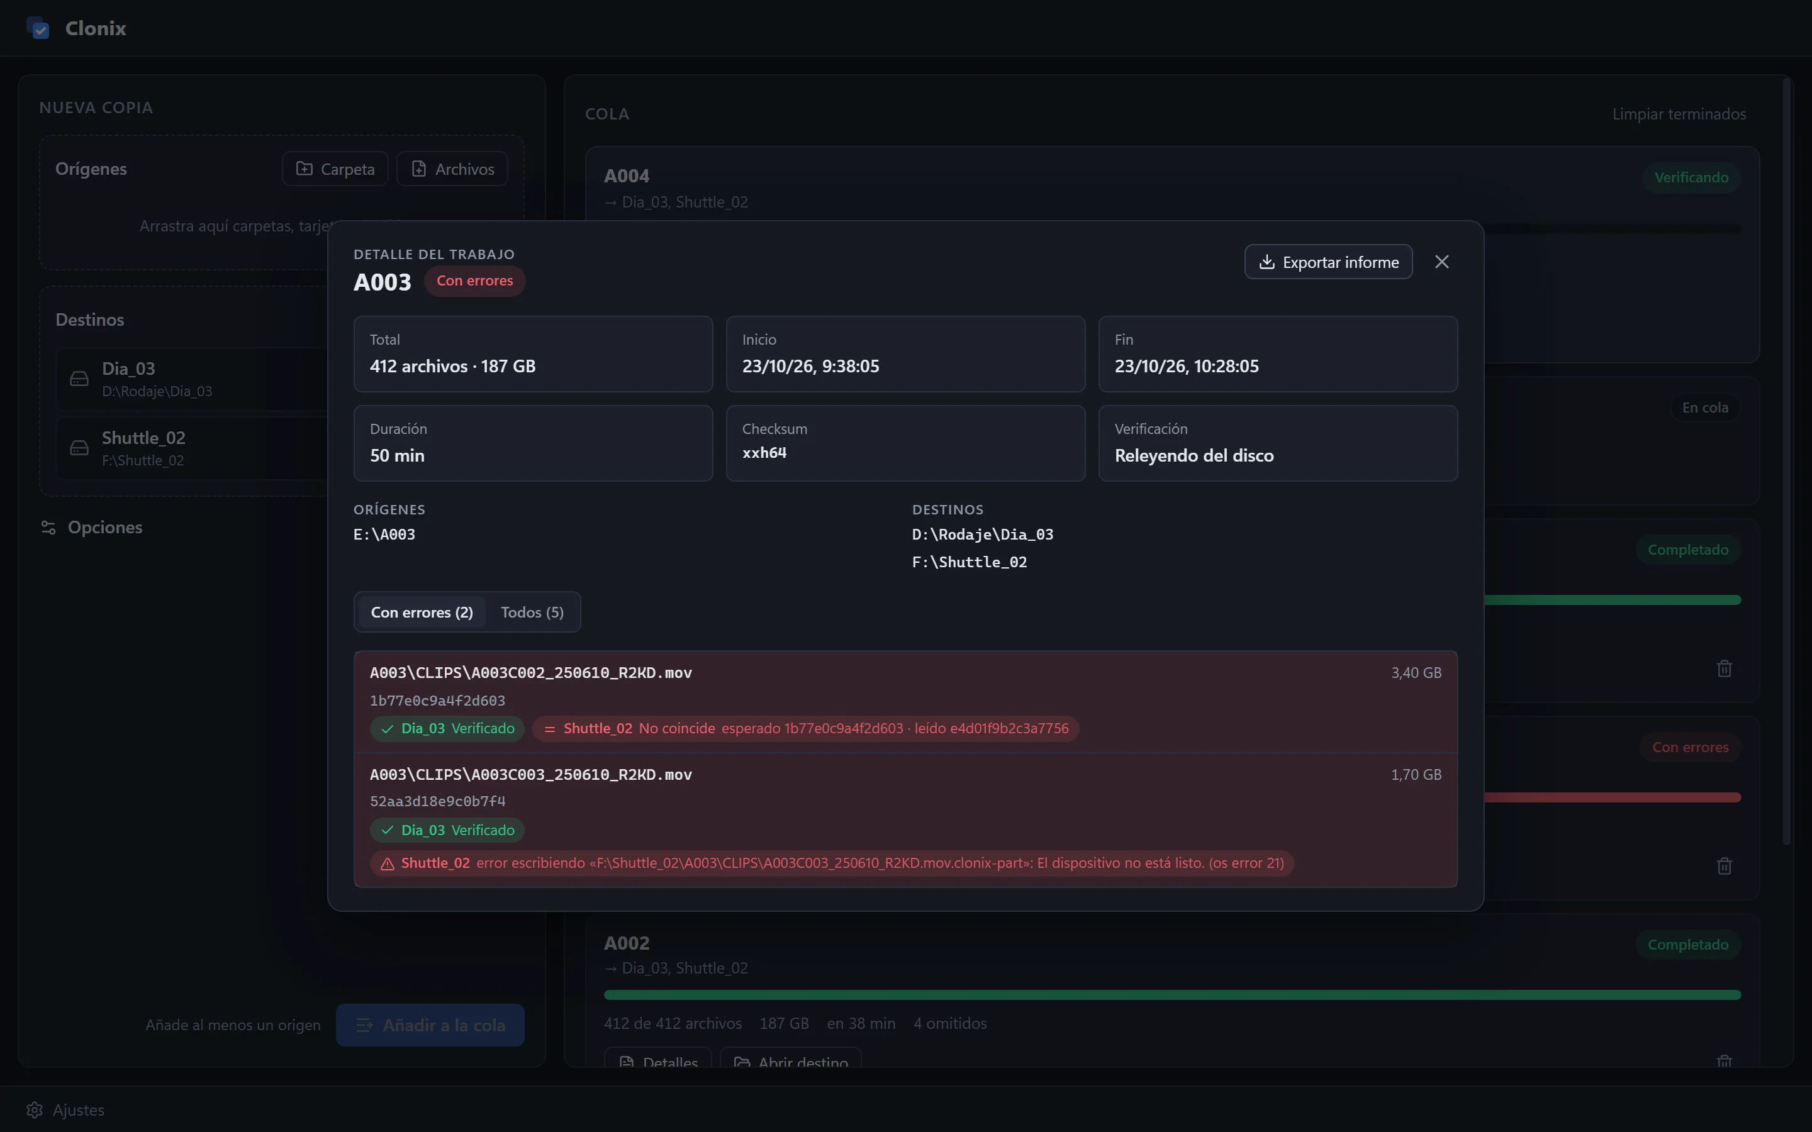Open Ajustes gear icon
Image resolution: width=1812 pixels, height=1132 pixels.
click(35, 1109)
